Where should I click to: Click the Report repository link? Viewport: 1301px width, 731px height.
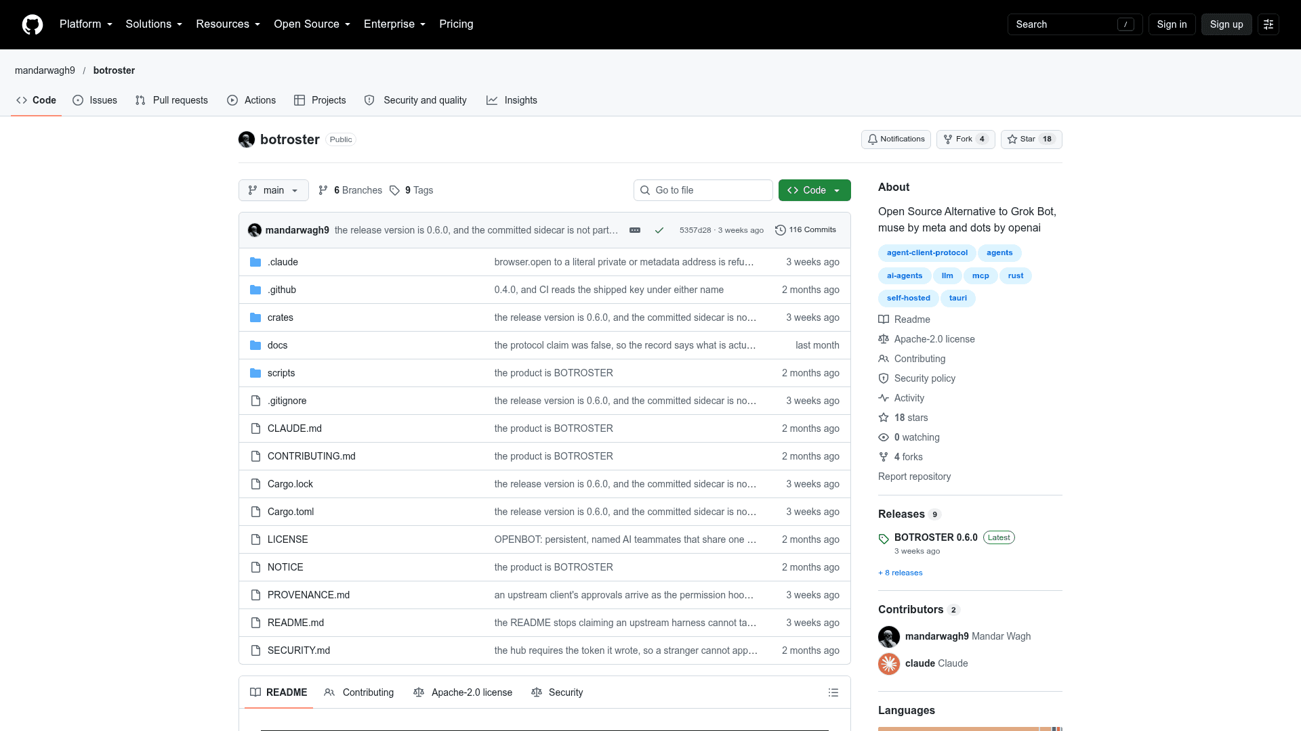tap(914, 477)
